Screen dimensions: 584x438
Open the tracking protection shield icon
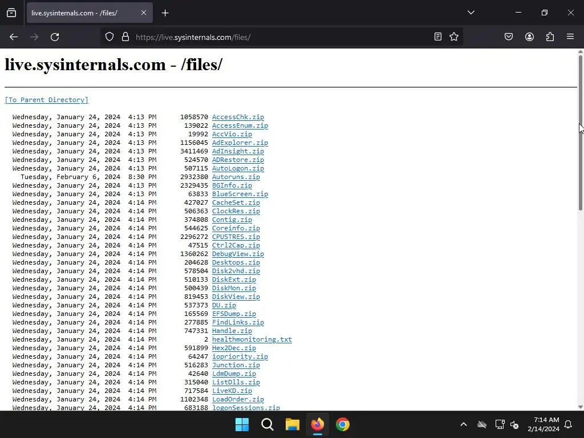click(109, 37)
